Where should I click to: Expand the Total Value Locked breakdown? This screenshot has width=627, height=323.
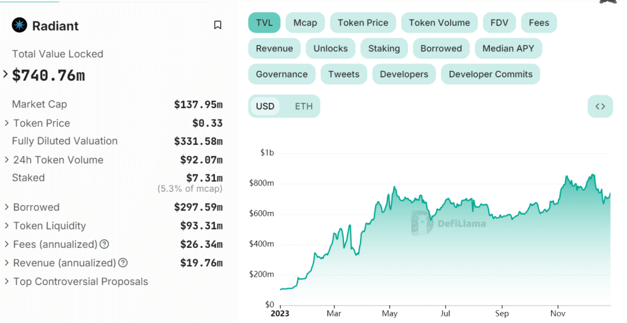click(6, 74)
